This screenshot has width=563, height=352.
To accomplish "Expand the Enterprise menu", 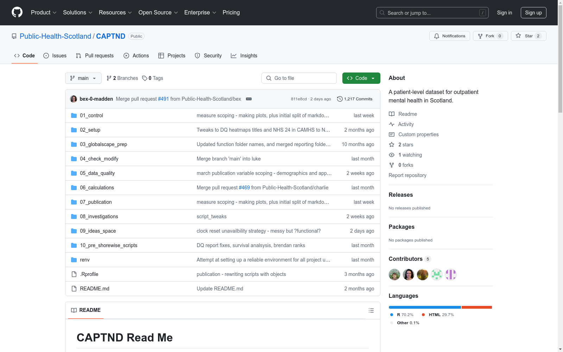I will pyautogui.click(x=200, y=12).
